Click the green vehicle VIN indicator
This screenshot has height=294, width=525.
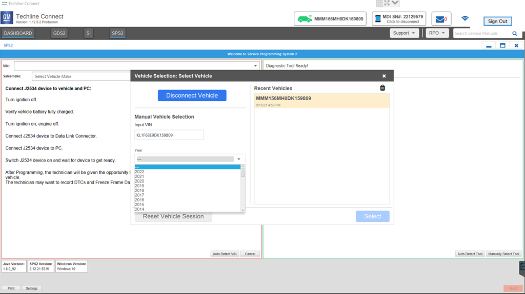(x=330, y=19)
